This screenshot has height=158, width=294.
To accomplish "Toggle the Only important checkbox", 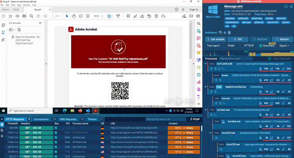I will 269,59.
